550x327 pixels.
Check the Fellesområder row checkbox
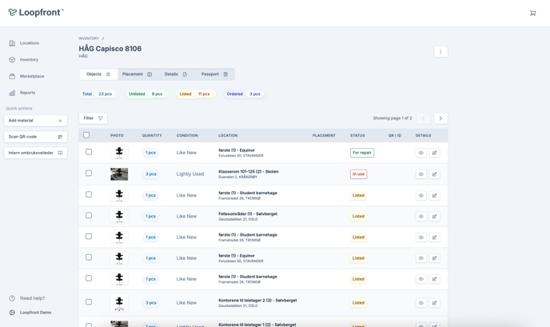click(89, 215)
